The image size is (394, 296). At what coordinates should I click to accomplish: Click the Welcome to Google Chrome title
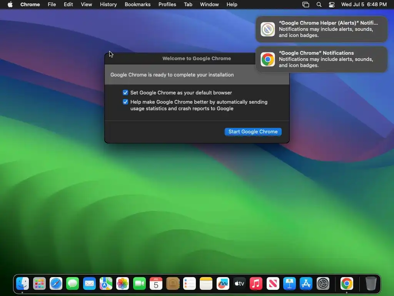(197, 59)
